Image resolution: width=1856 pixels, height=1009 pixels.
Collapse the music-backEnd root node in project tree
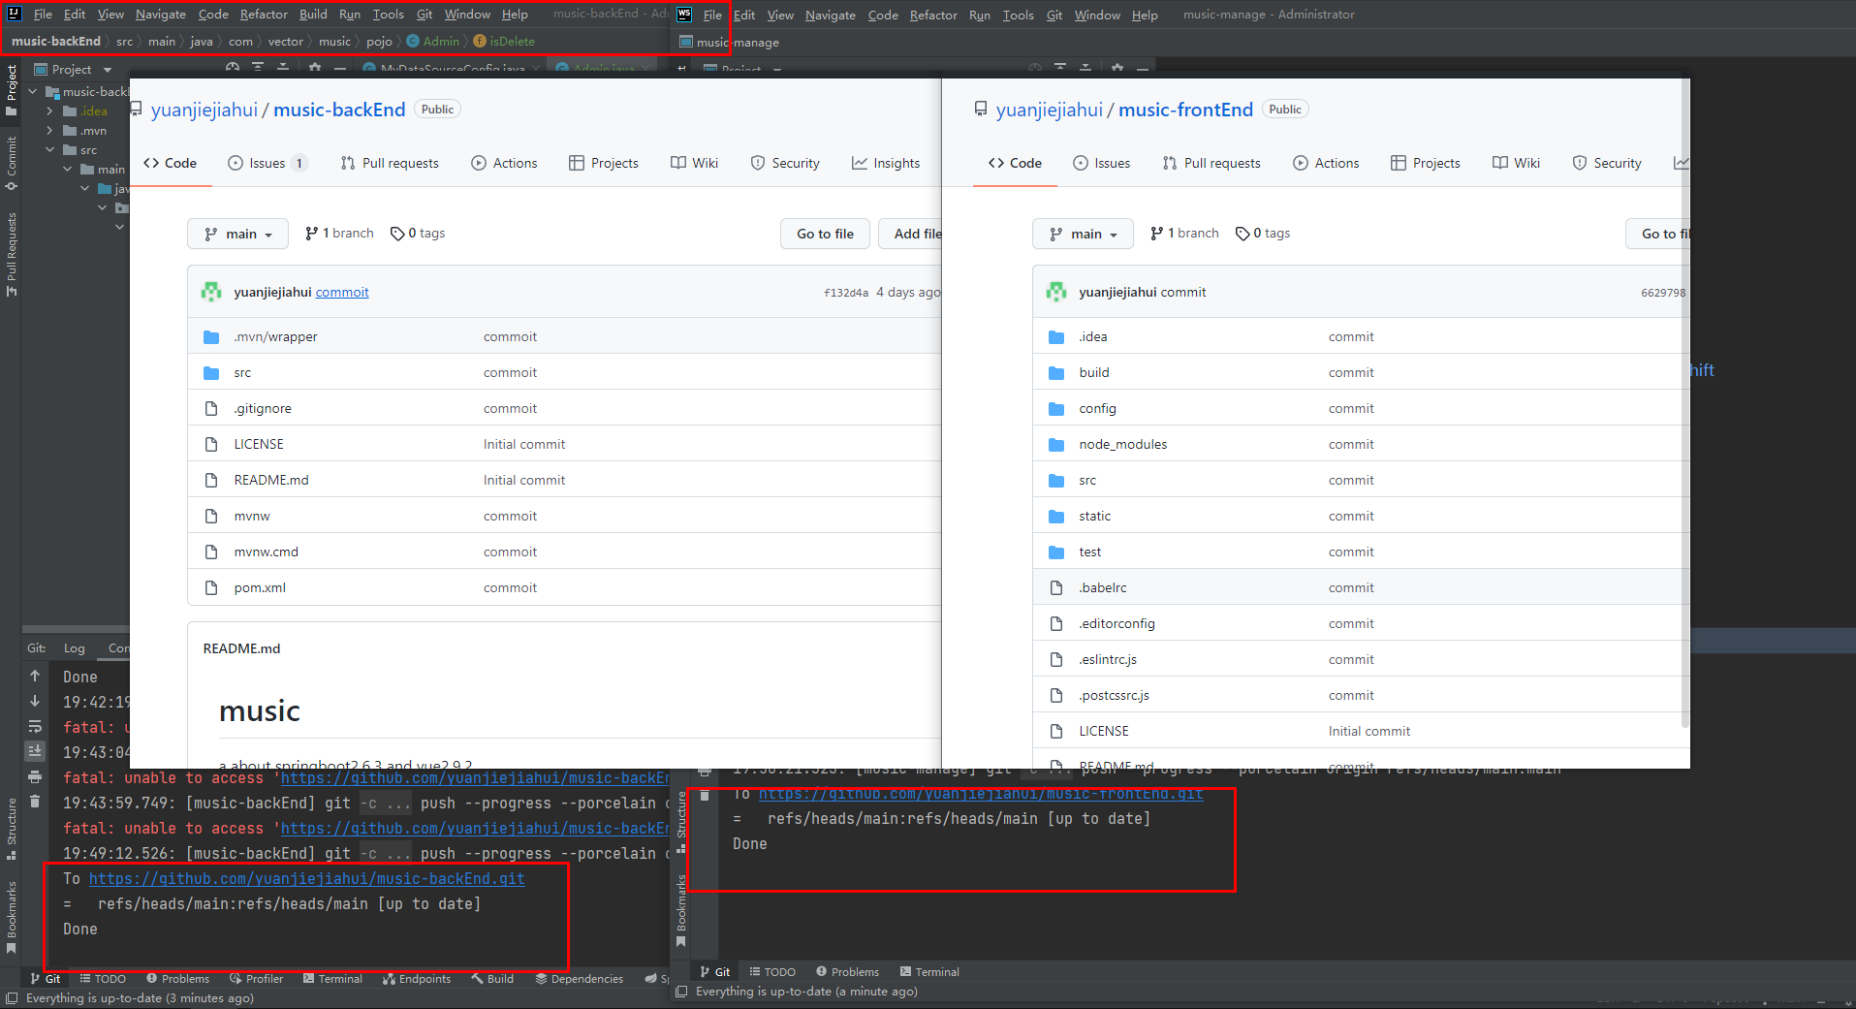pos(33,91)
